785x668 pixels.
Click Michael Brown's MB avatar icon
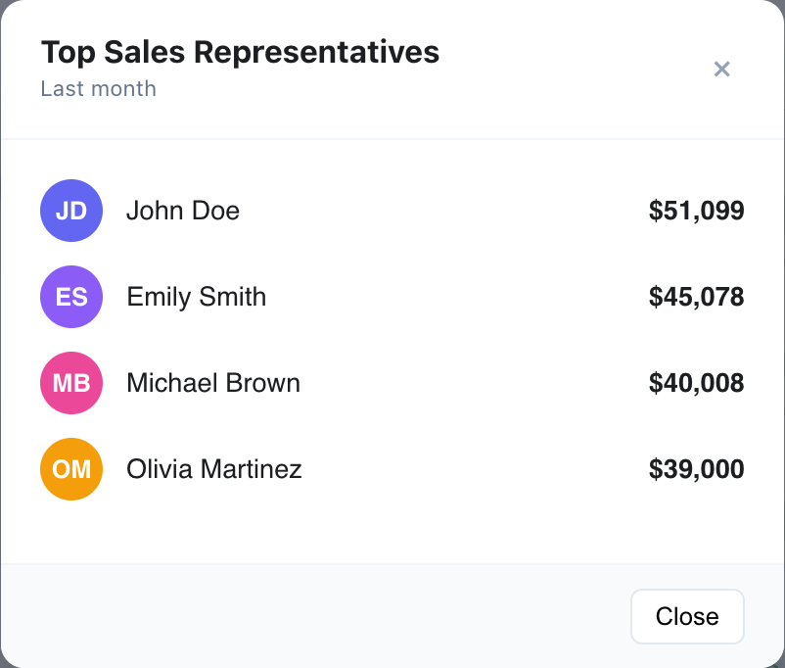pos(70,383)
